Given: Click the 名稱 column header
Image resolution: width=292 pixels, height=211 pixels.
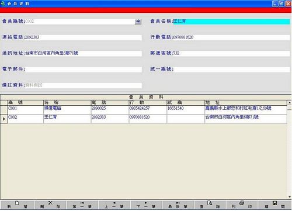Looking at the screenshot, I should 67,103.
